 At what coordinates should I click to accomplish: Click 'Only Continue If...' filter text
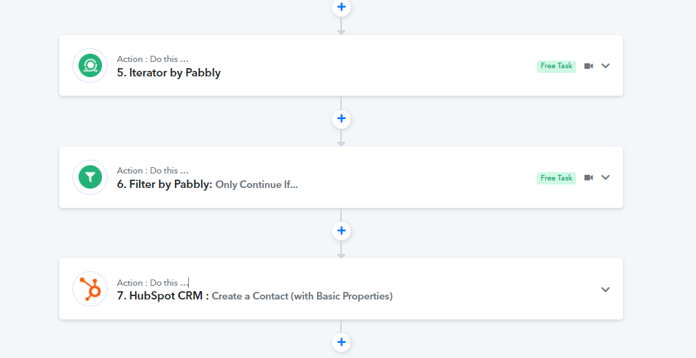click(x=256, y=185)
